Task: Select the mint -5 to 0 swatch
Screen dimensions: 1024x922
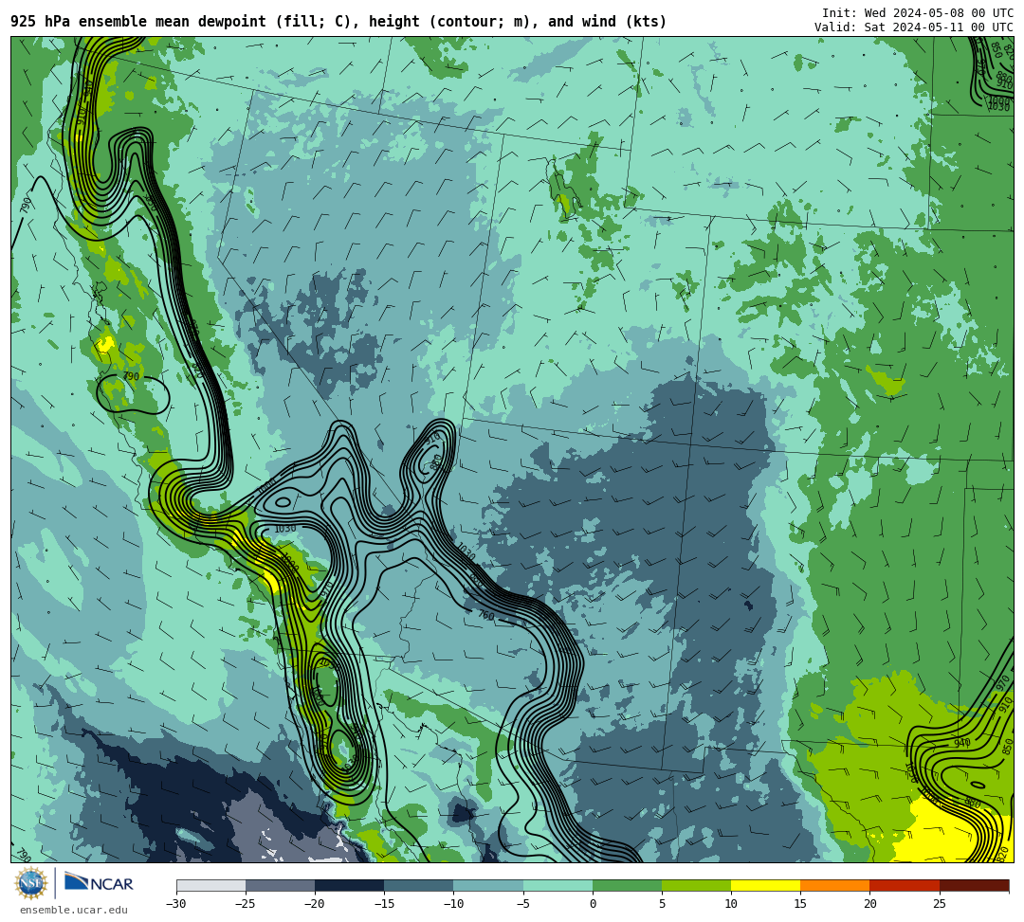Action: tap(558, 885)
